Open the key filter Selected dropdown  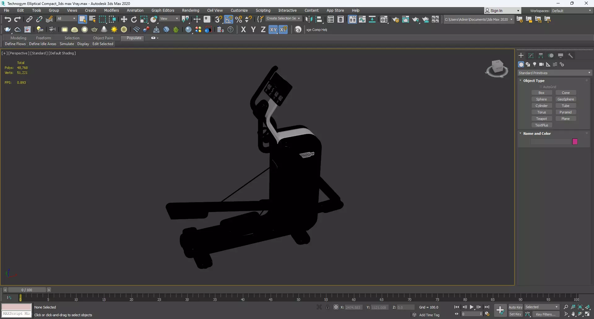point(542,307)
